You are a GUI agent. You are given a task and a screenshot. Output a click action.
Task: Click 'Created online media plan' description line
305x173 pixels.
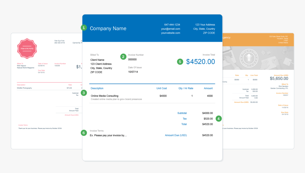116,99
